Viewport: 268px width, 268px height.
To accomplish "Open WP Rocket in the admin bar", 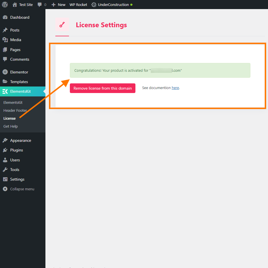I will pyautogui.click(x=78, y=5).
